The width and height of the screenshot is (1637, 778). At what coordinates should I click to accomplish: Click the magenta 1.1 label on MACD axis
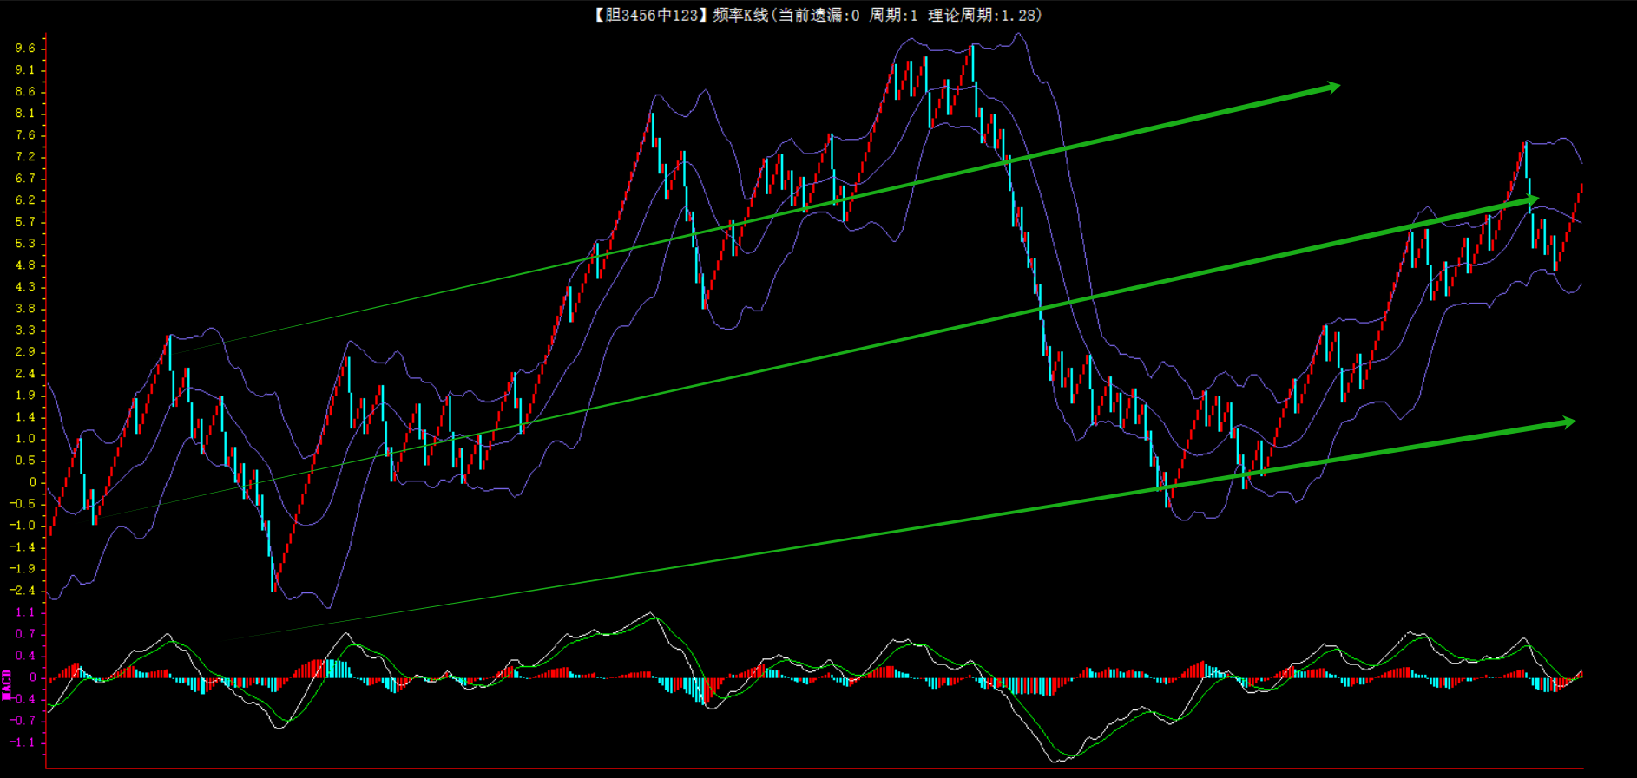25,612
